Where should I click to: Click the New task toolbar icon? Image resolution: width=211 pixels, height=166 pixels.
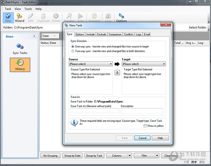pos(8,18)
